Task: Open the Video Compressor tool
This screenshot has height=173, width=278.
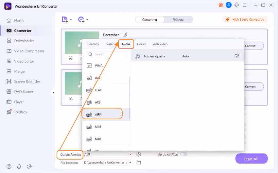Action: click(26, 51)
